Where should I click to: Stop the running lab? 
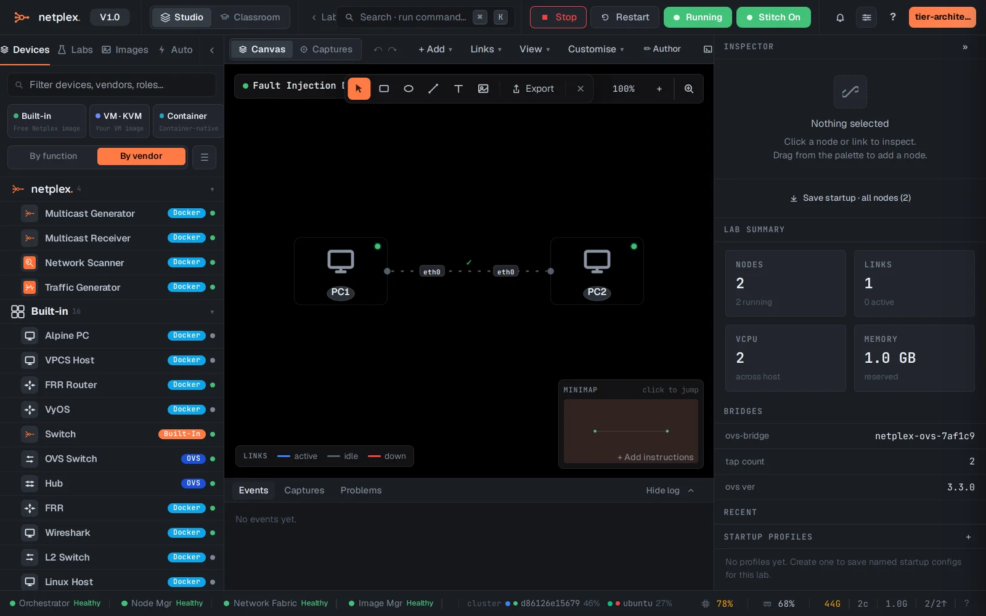(558, 17)
